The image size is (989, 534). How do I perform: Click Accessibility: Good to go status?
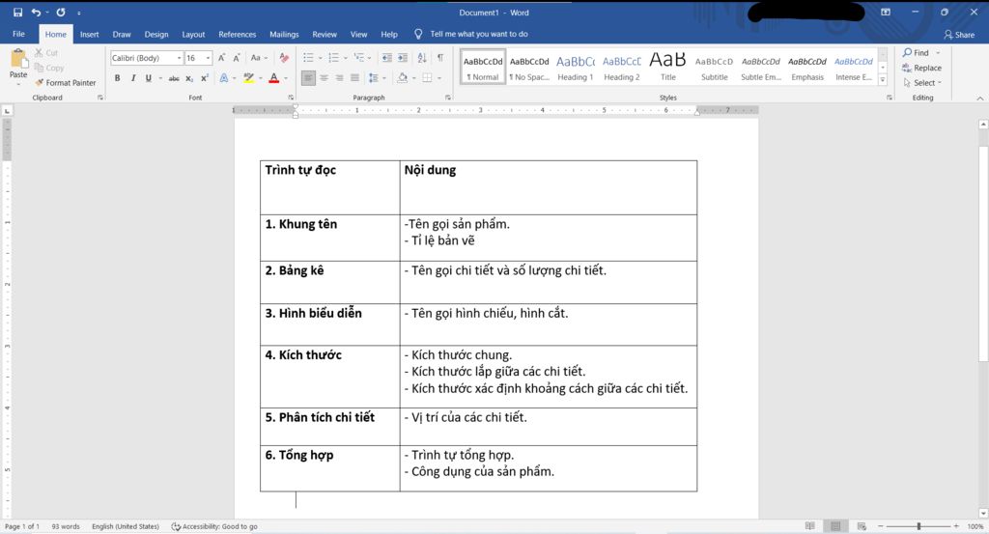pyautogui.click(x=214, y=526)
